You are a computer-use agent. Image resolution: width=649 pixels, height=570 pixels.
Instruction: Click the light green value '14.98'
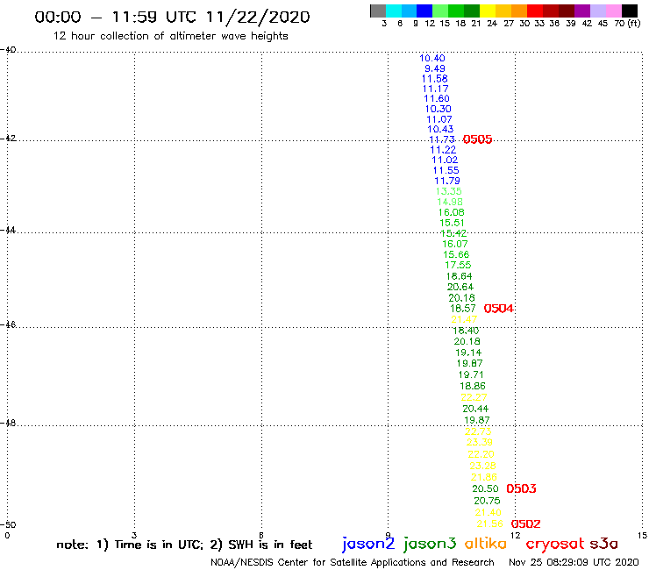(450, 202)
